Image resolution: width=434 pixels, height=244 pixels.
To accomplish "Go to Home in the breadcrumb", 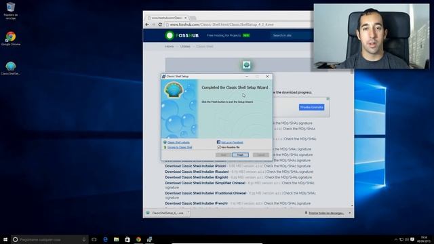I will tap(170, 47).
